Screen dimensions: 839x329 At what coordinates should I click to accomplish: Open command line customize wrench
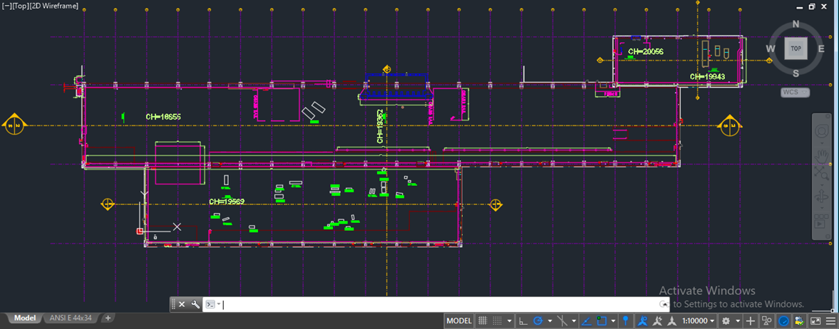[195, 305]
